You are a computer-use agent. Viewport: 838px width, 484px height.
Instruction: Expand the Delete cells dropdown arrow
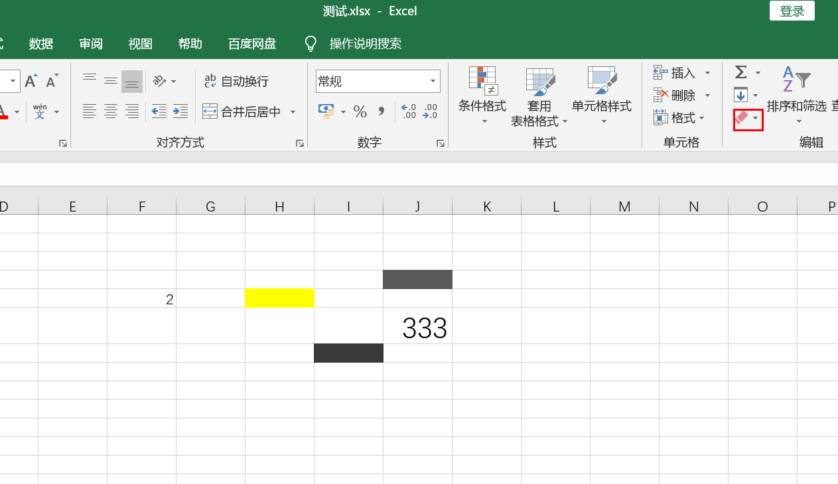coord(707,95)
